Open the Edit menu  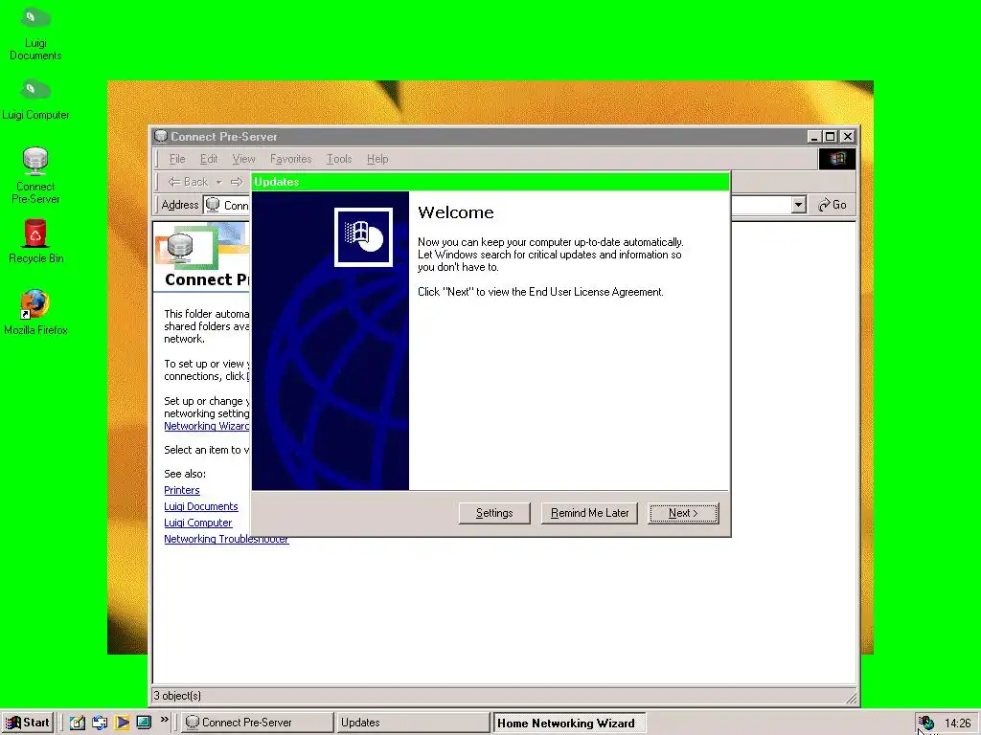(x=208, y=159)
